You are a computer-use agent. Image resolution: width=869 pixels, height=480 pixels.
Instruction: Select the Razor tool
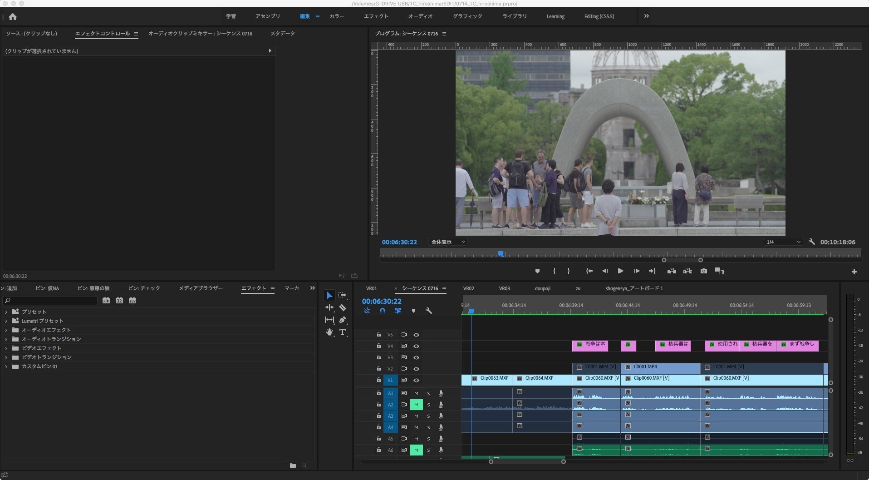pyautogui.click(x=343, y=308)
